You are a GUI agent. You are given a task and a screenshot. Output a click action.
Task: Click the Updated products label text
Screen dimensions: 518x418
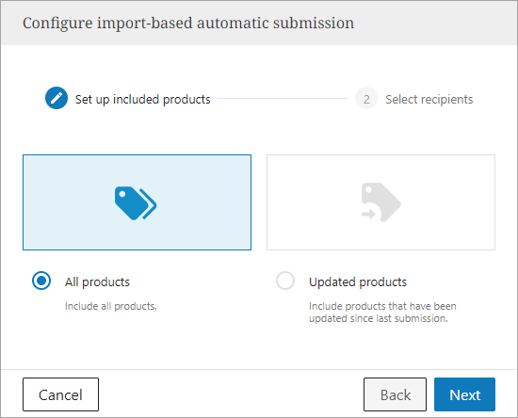(x=358, y=282)
